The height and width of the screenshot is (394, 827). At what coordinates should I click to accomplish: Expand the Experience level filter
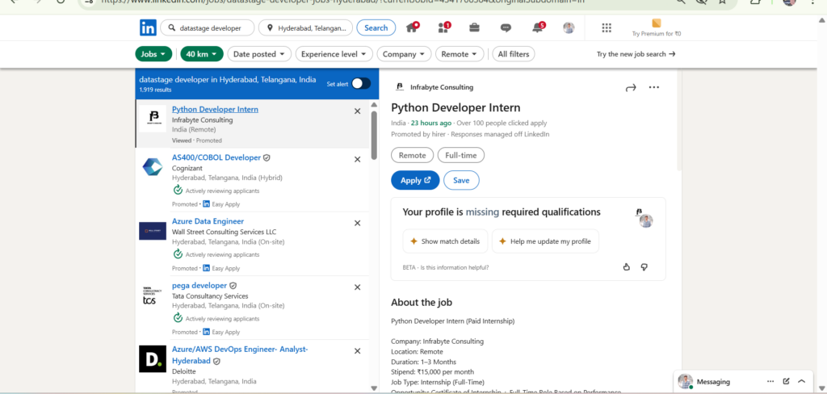[334, 54]
